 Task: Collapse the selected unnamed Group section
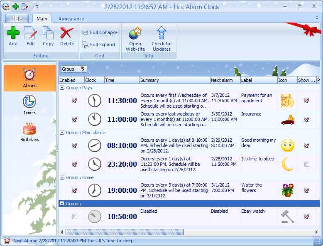62,204
